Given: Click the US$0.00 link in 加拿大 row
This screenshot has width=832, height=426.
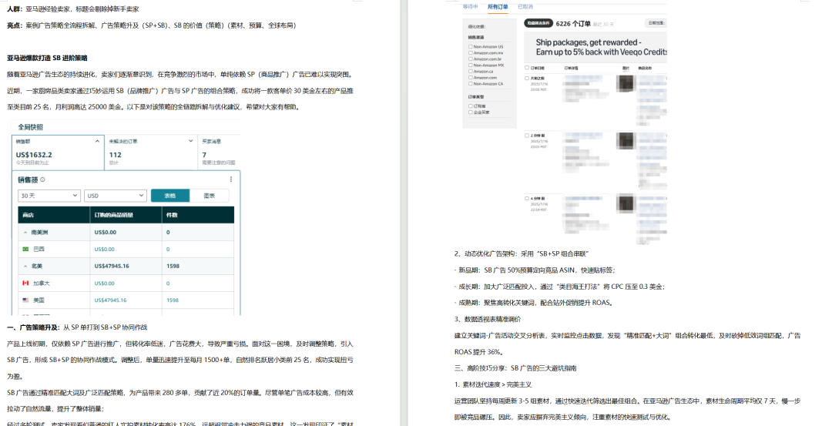Looking at the screenshot, I should (105, 283).
